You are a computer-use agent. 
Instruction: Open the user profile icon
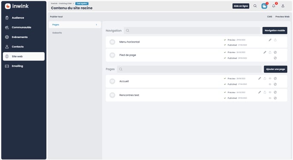pyautogui.click(x=283, y=6)
